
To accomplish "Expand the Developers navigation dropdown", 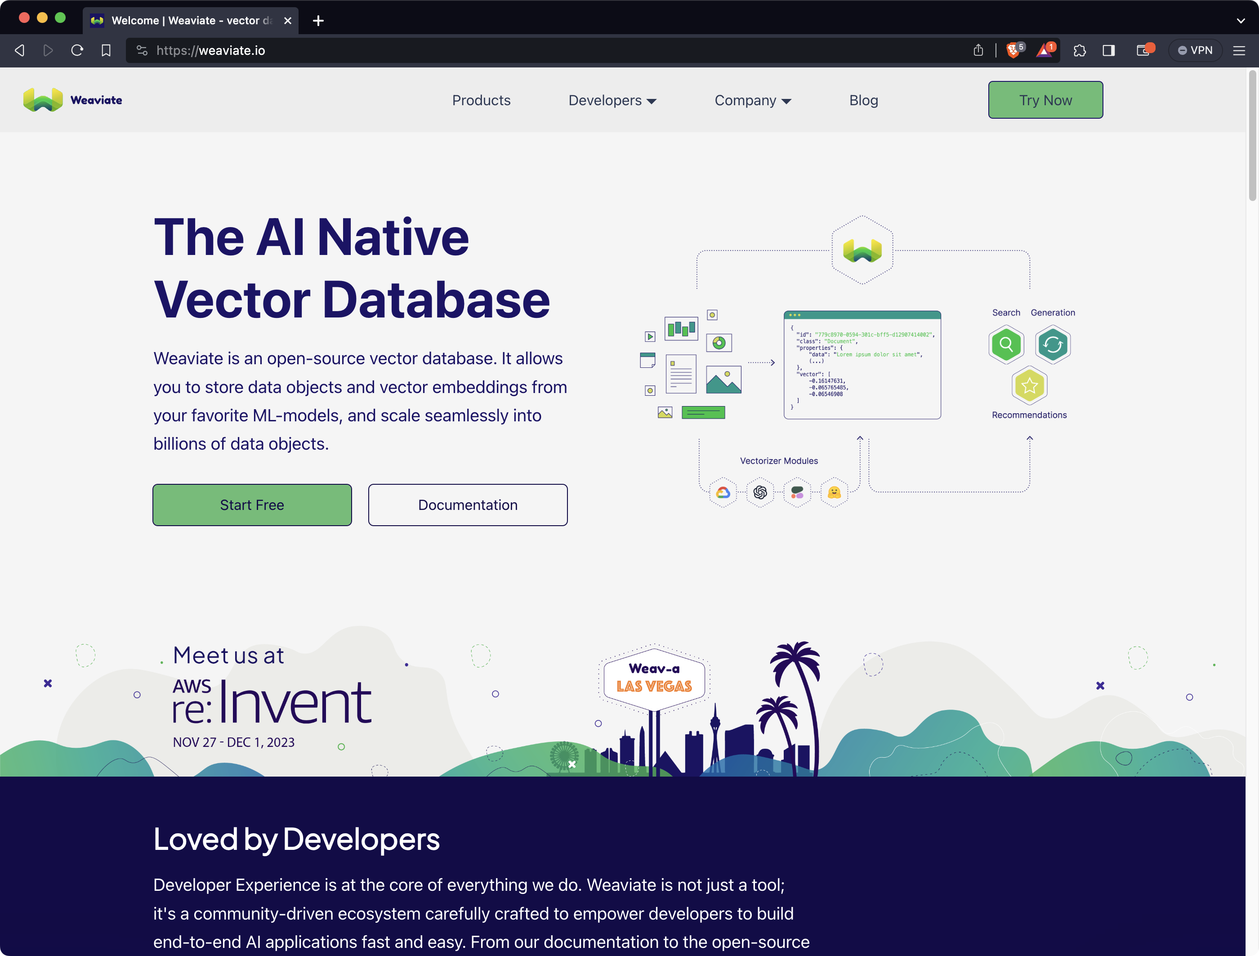I will [x=612, y=100].
